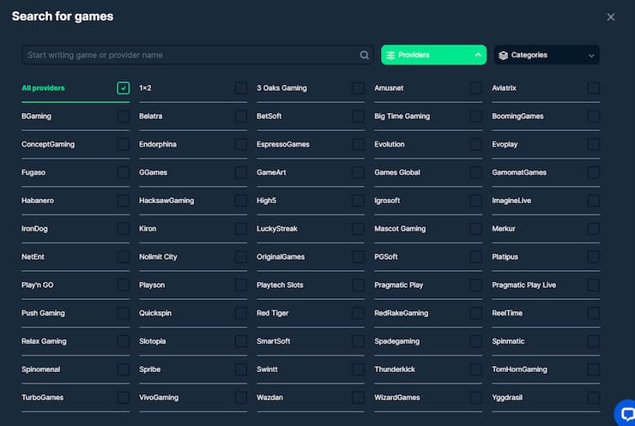Tick the GameArt checkbox
Image resolution: width=635 pixels, height=426 pixels.
359,172
